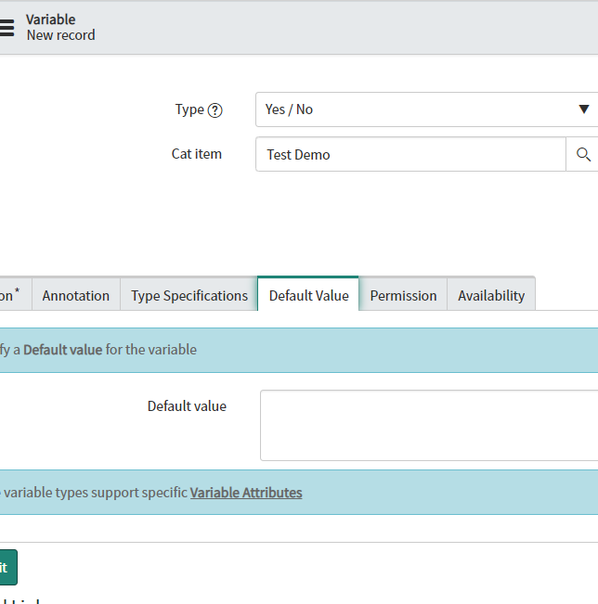Click the Default value field label
This screenshot has height=604, width=598.
(187, 406)
